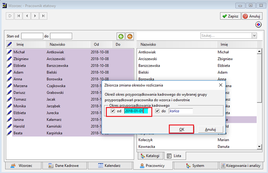Screen dimensions: 268x173
Task: Minimize the Wzorzec window
Action: (240, 6)
